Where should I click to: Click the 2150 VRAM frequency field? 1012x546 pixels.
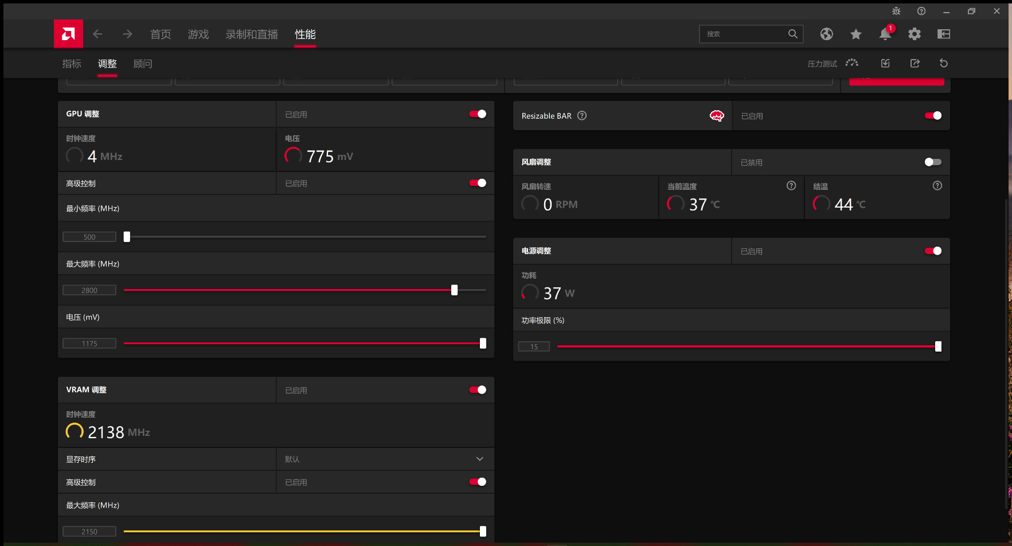[x=89, y=532]
